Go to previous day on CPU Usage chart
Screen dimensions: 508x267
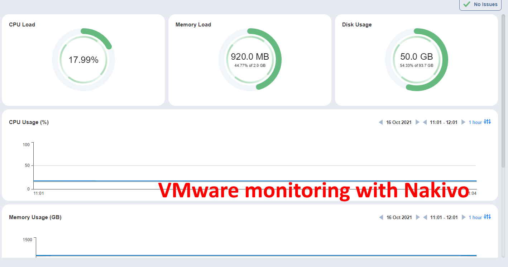tap(380, 122)
